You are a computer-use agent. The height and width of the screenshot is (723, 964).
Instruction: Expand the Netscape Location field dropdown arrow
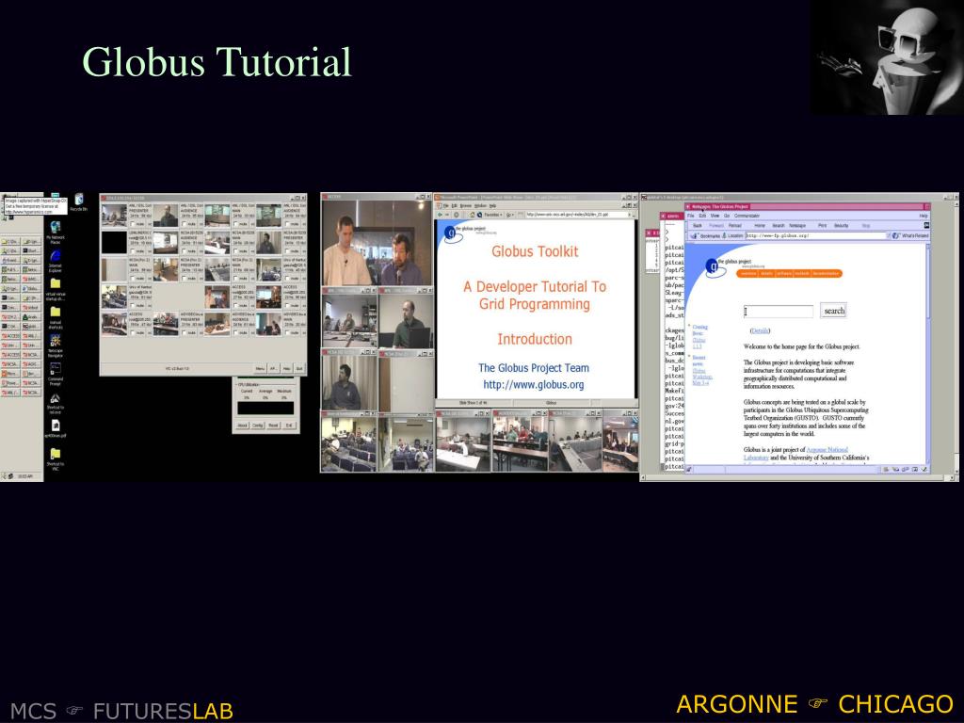[x=888, y=235]
